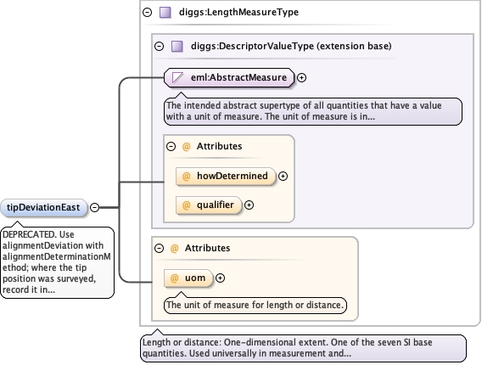The height and width of the screenshot is (365, 482).
Task: Collapse the diggs:LengthMeasureType container
Action: pyautogui.click(x=148, y=12)
